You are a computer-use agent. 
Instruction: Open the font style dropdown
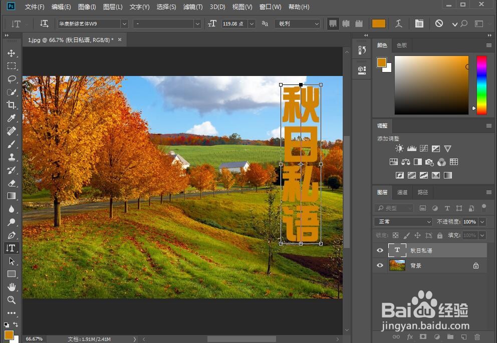(197, 23)
